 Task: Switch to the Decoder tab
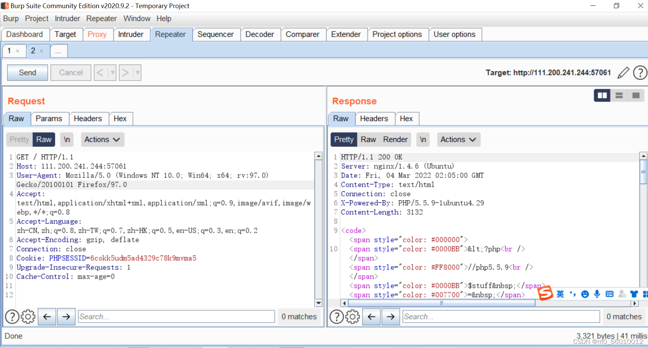click(x=260, y=34)
